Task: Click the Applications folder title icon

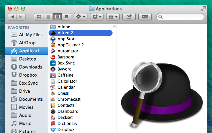Action: [92, 9]
